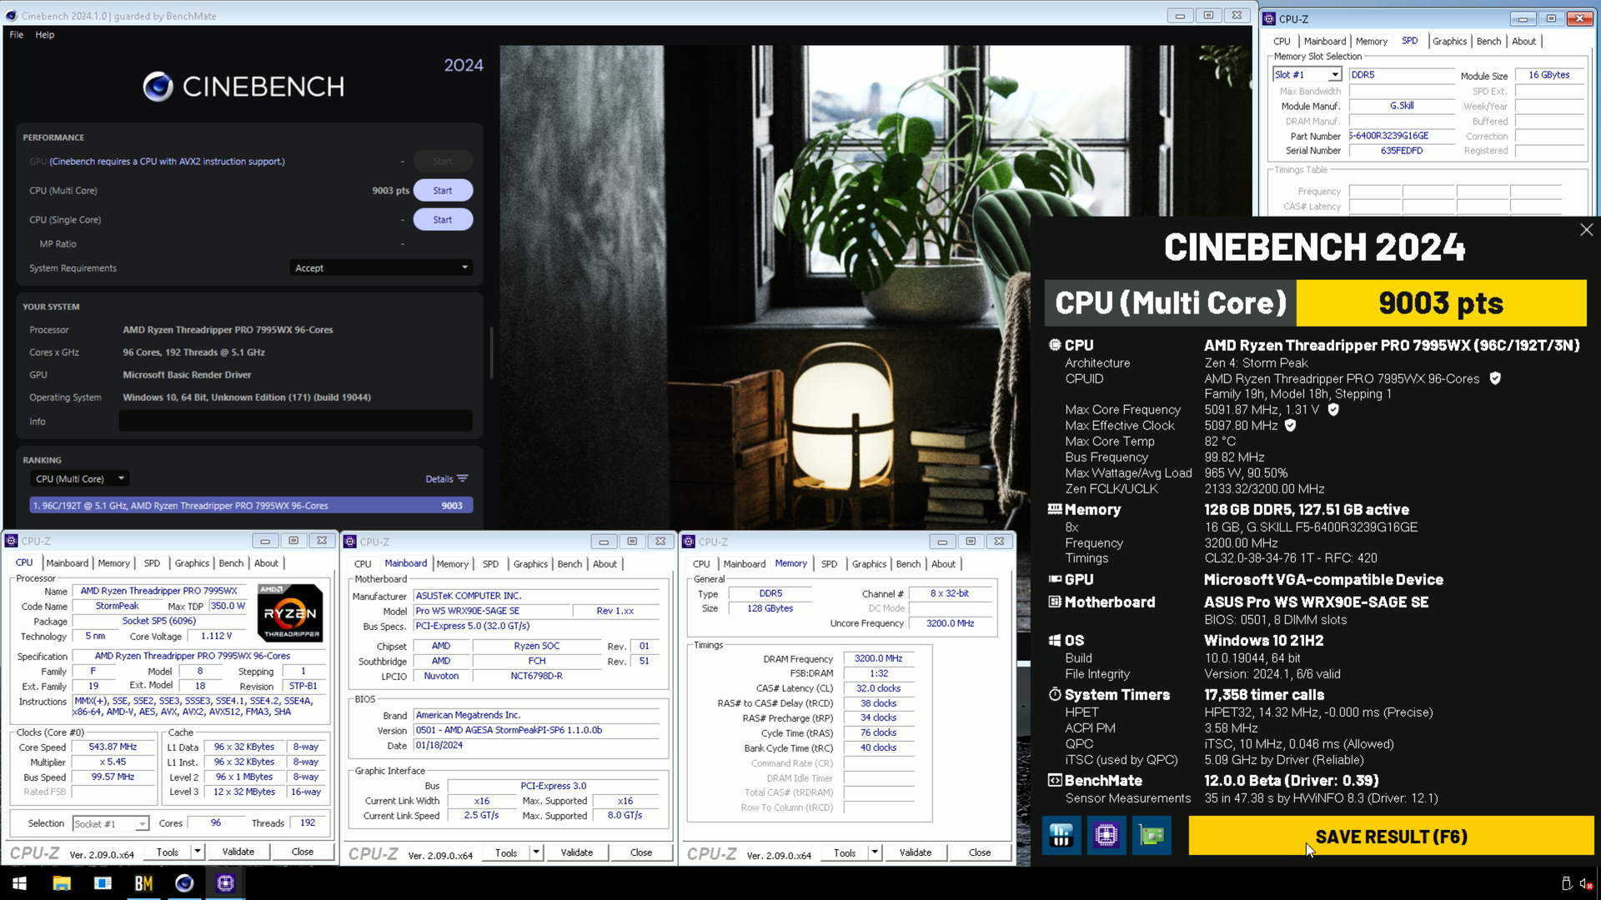The height and width of the screenshot is (900, 1601).
Task: Click the Max Effective Clock verified shield
Action: click(x=1290, y=425)
